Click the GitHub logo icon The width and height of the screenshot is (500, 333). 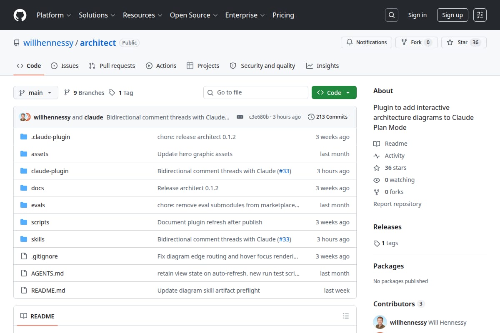tap(20, 15)
